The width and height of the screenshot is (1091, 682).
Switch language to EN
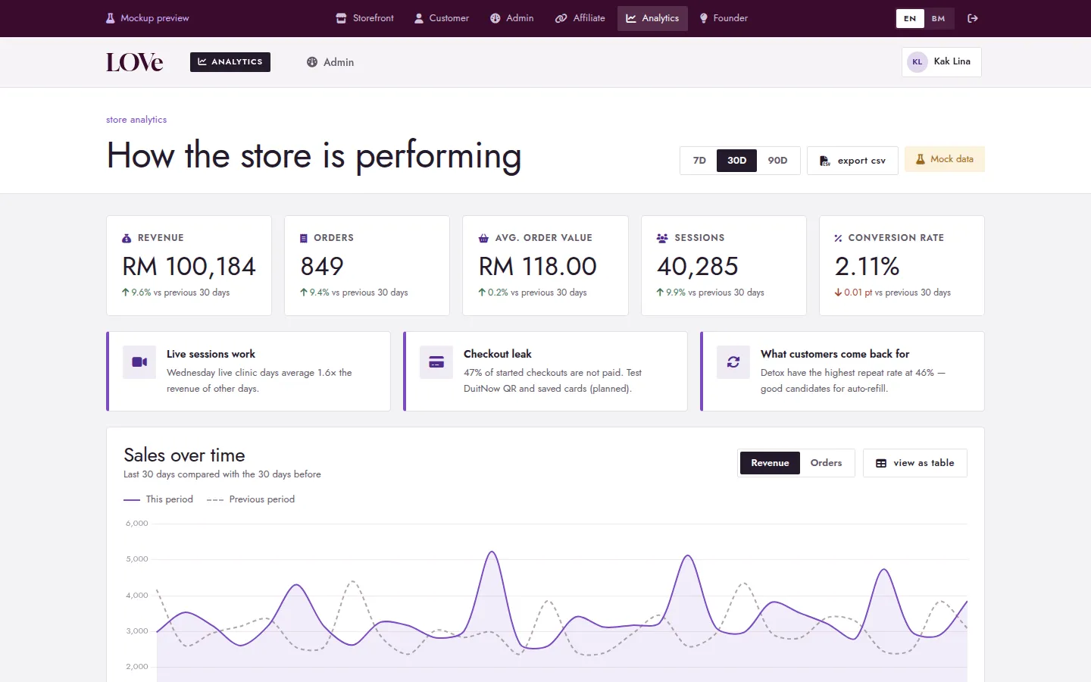click(x=910, y=18)
